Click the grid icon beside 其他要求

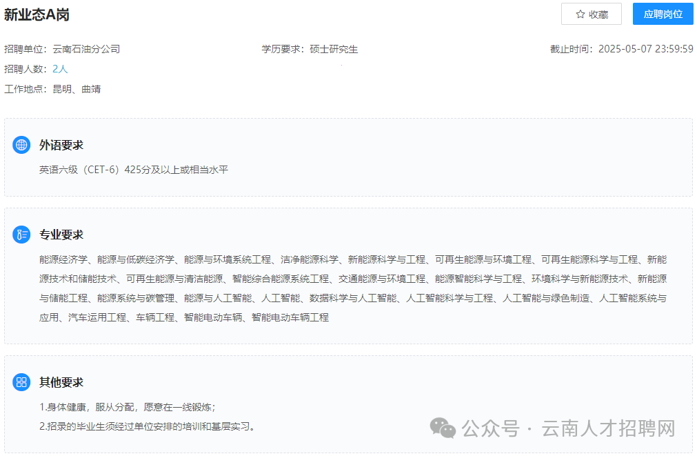(x=21, y=382)
